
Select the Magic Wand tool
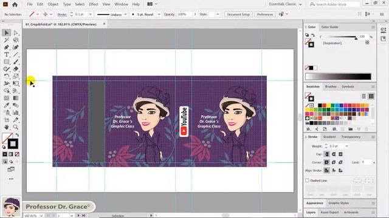(x=7, y=40)
